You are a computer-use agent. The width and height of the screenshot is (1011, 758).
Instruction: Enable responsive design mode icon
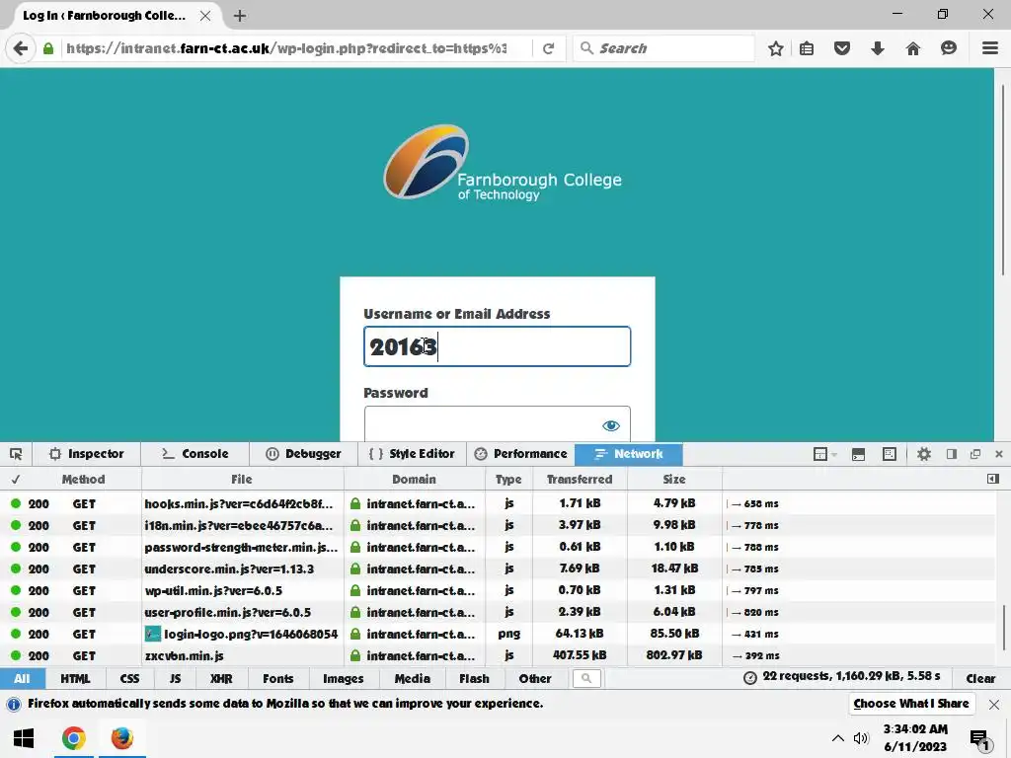point(890,454)
